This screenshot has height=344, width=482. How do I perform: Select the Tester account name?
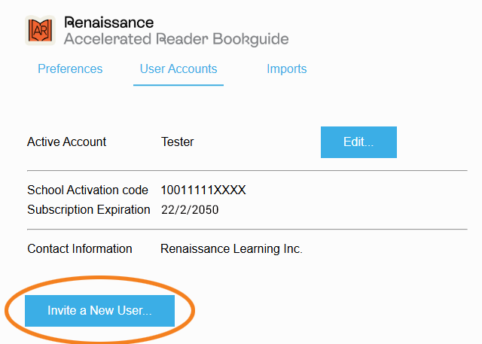click(177, 142)
